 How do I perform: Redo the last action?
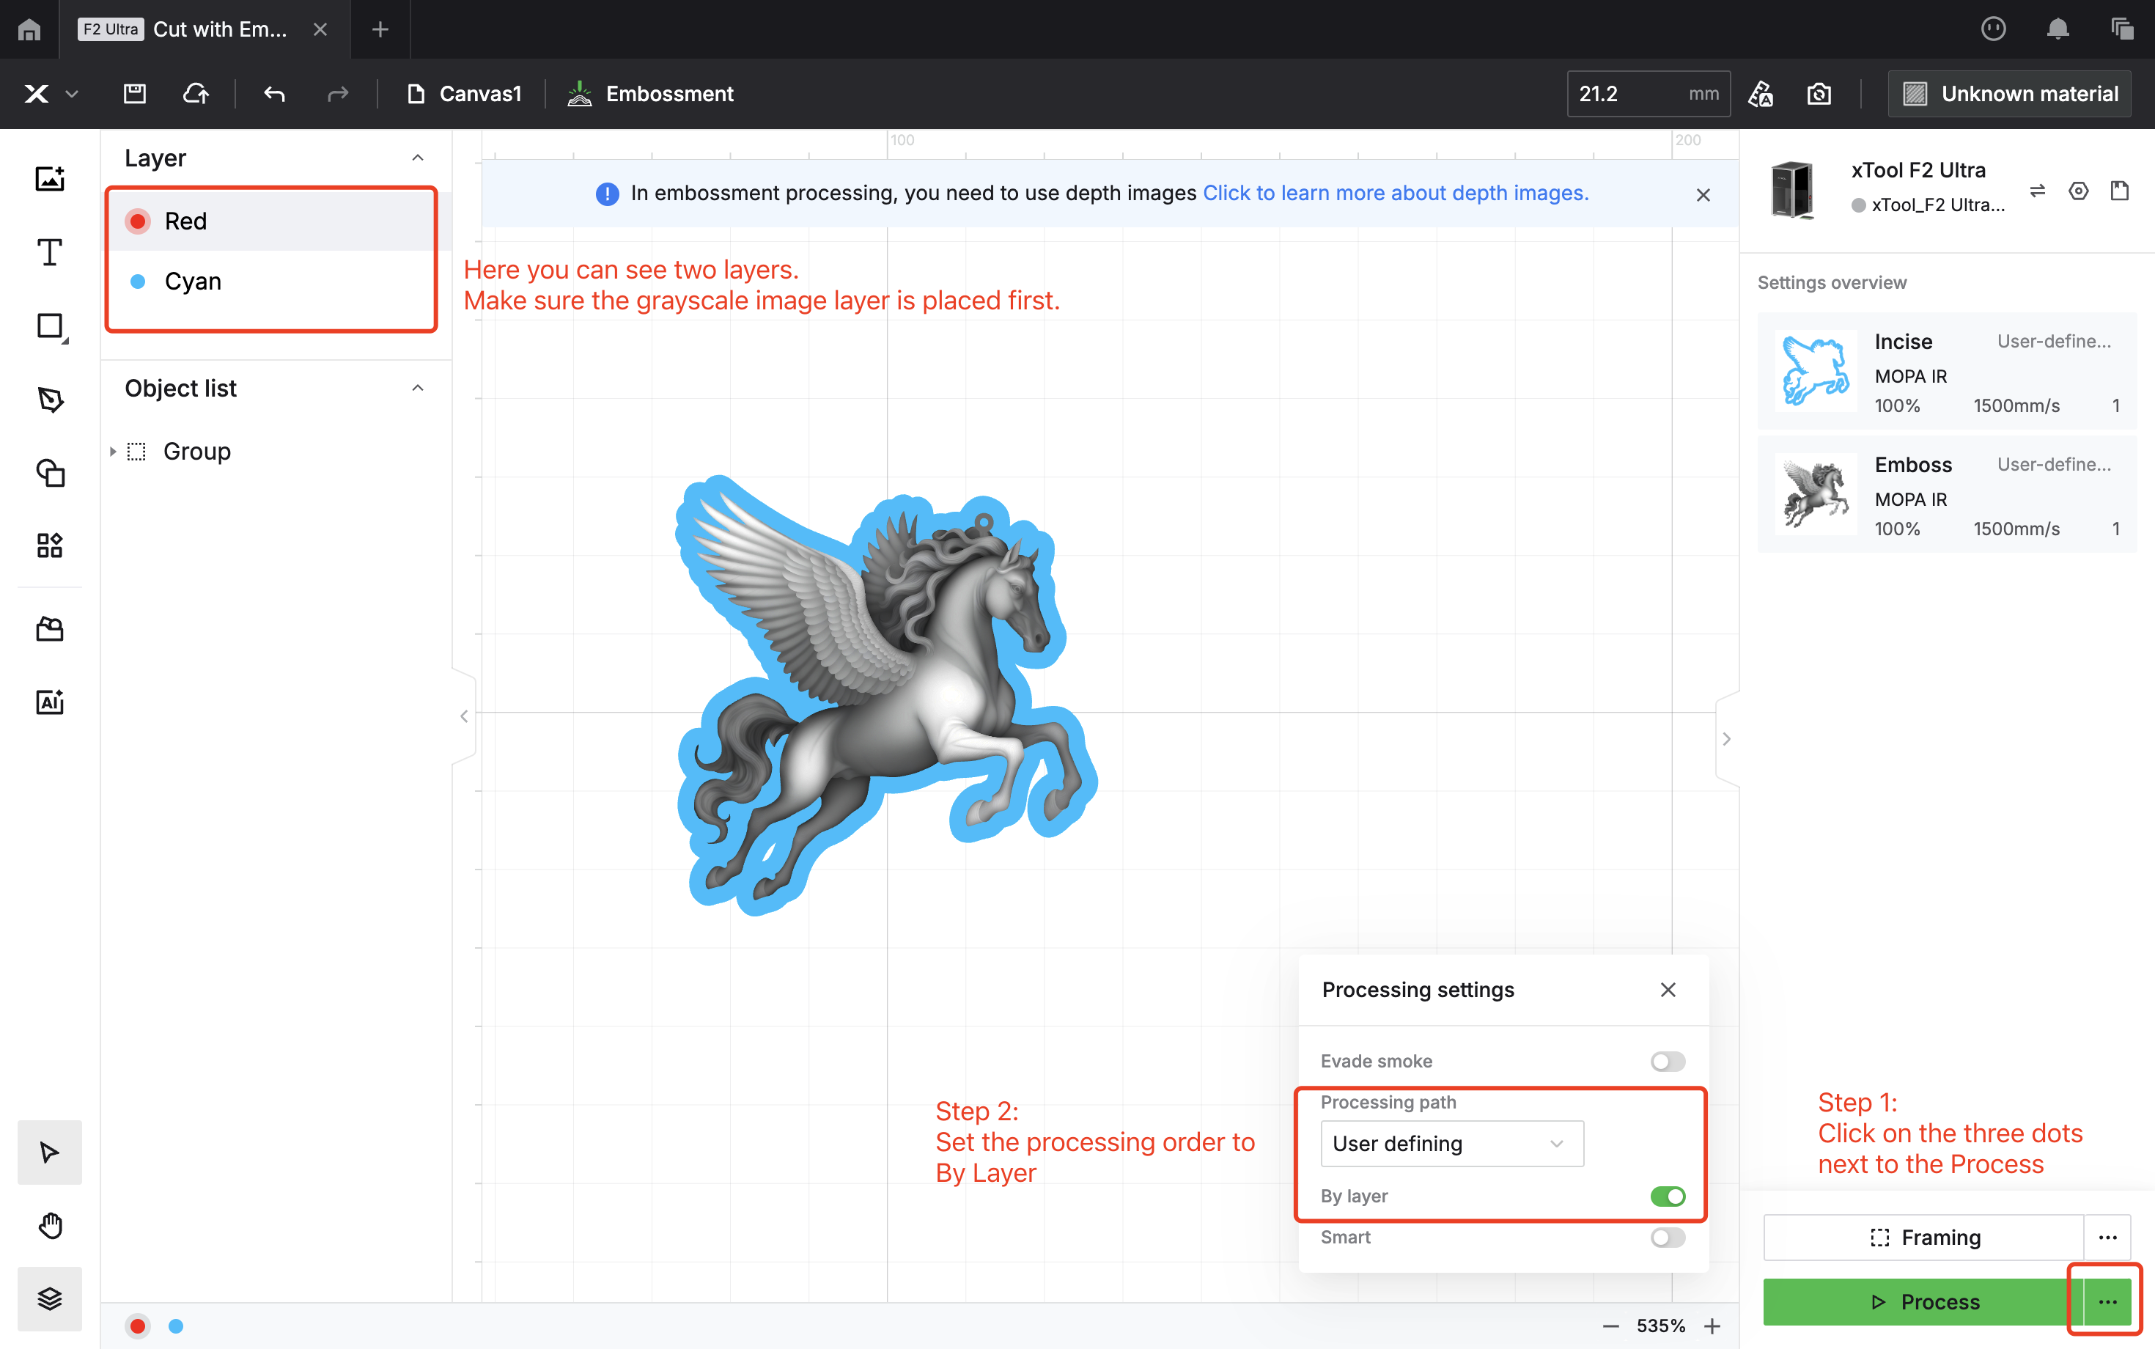337,94
